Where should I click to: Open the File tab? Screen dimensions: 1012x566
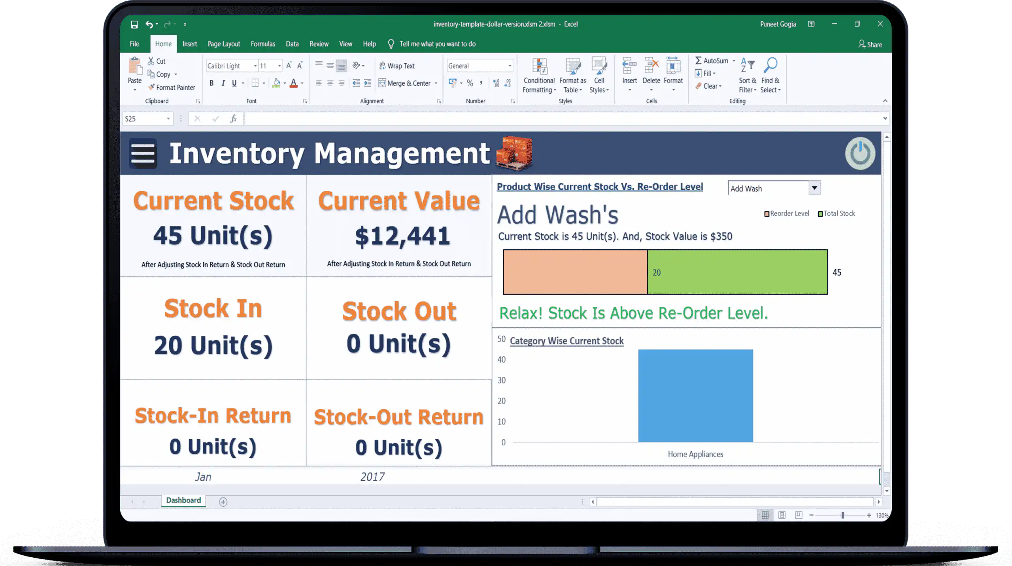(134, 44)
